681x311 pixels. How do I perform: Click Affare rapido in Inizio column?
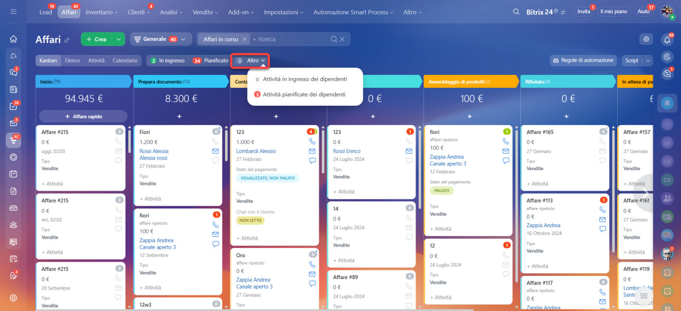(x=83, y=116)
